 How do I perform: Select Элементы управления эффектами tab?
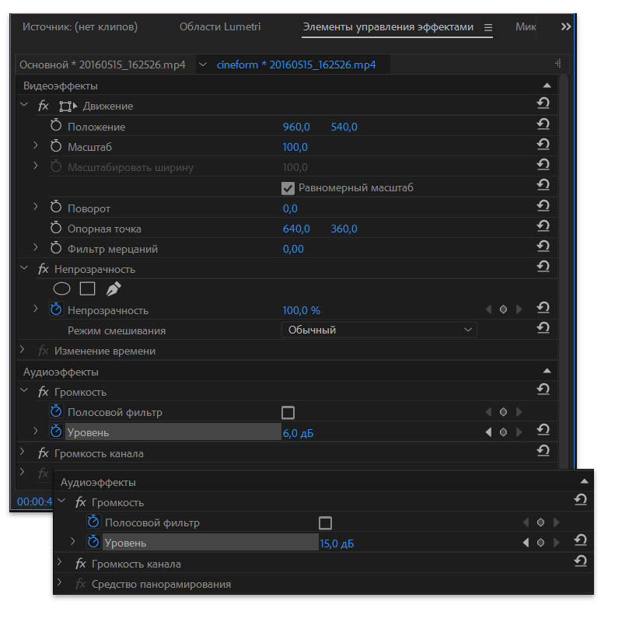(388, 27)
